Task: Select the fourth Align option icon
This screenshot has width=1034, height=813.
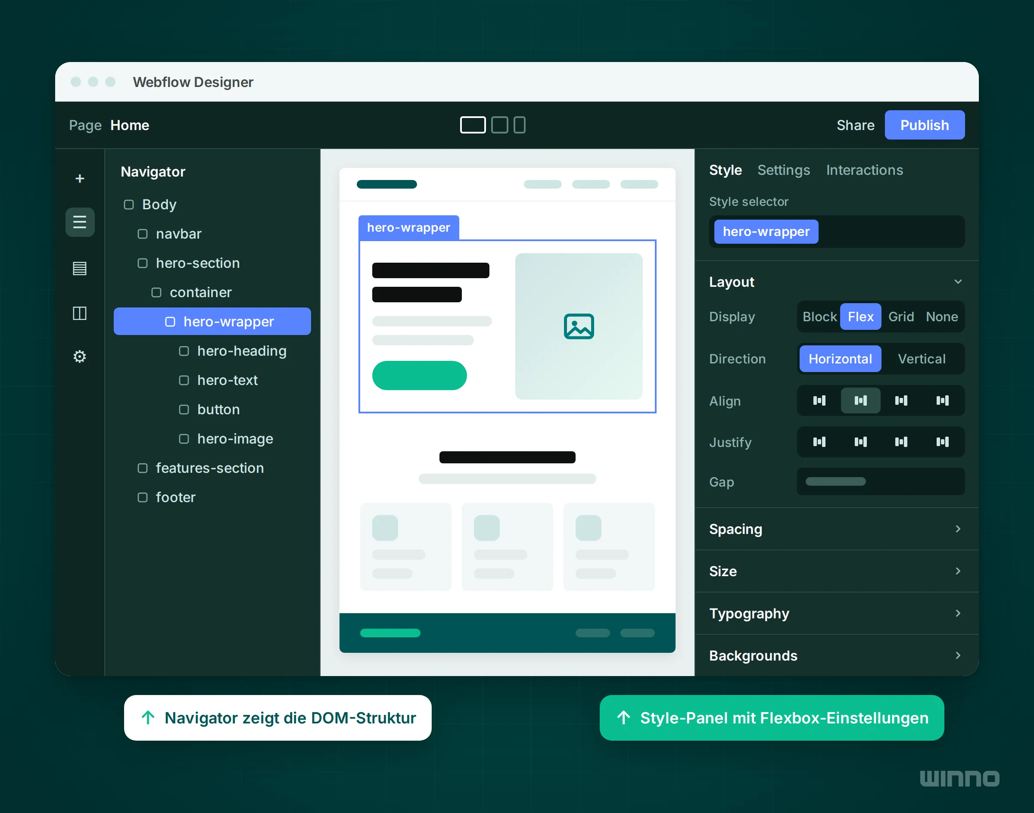Action: (942, 400)
